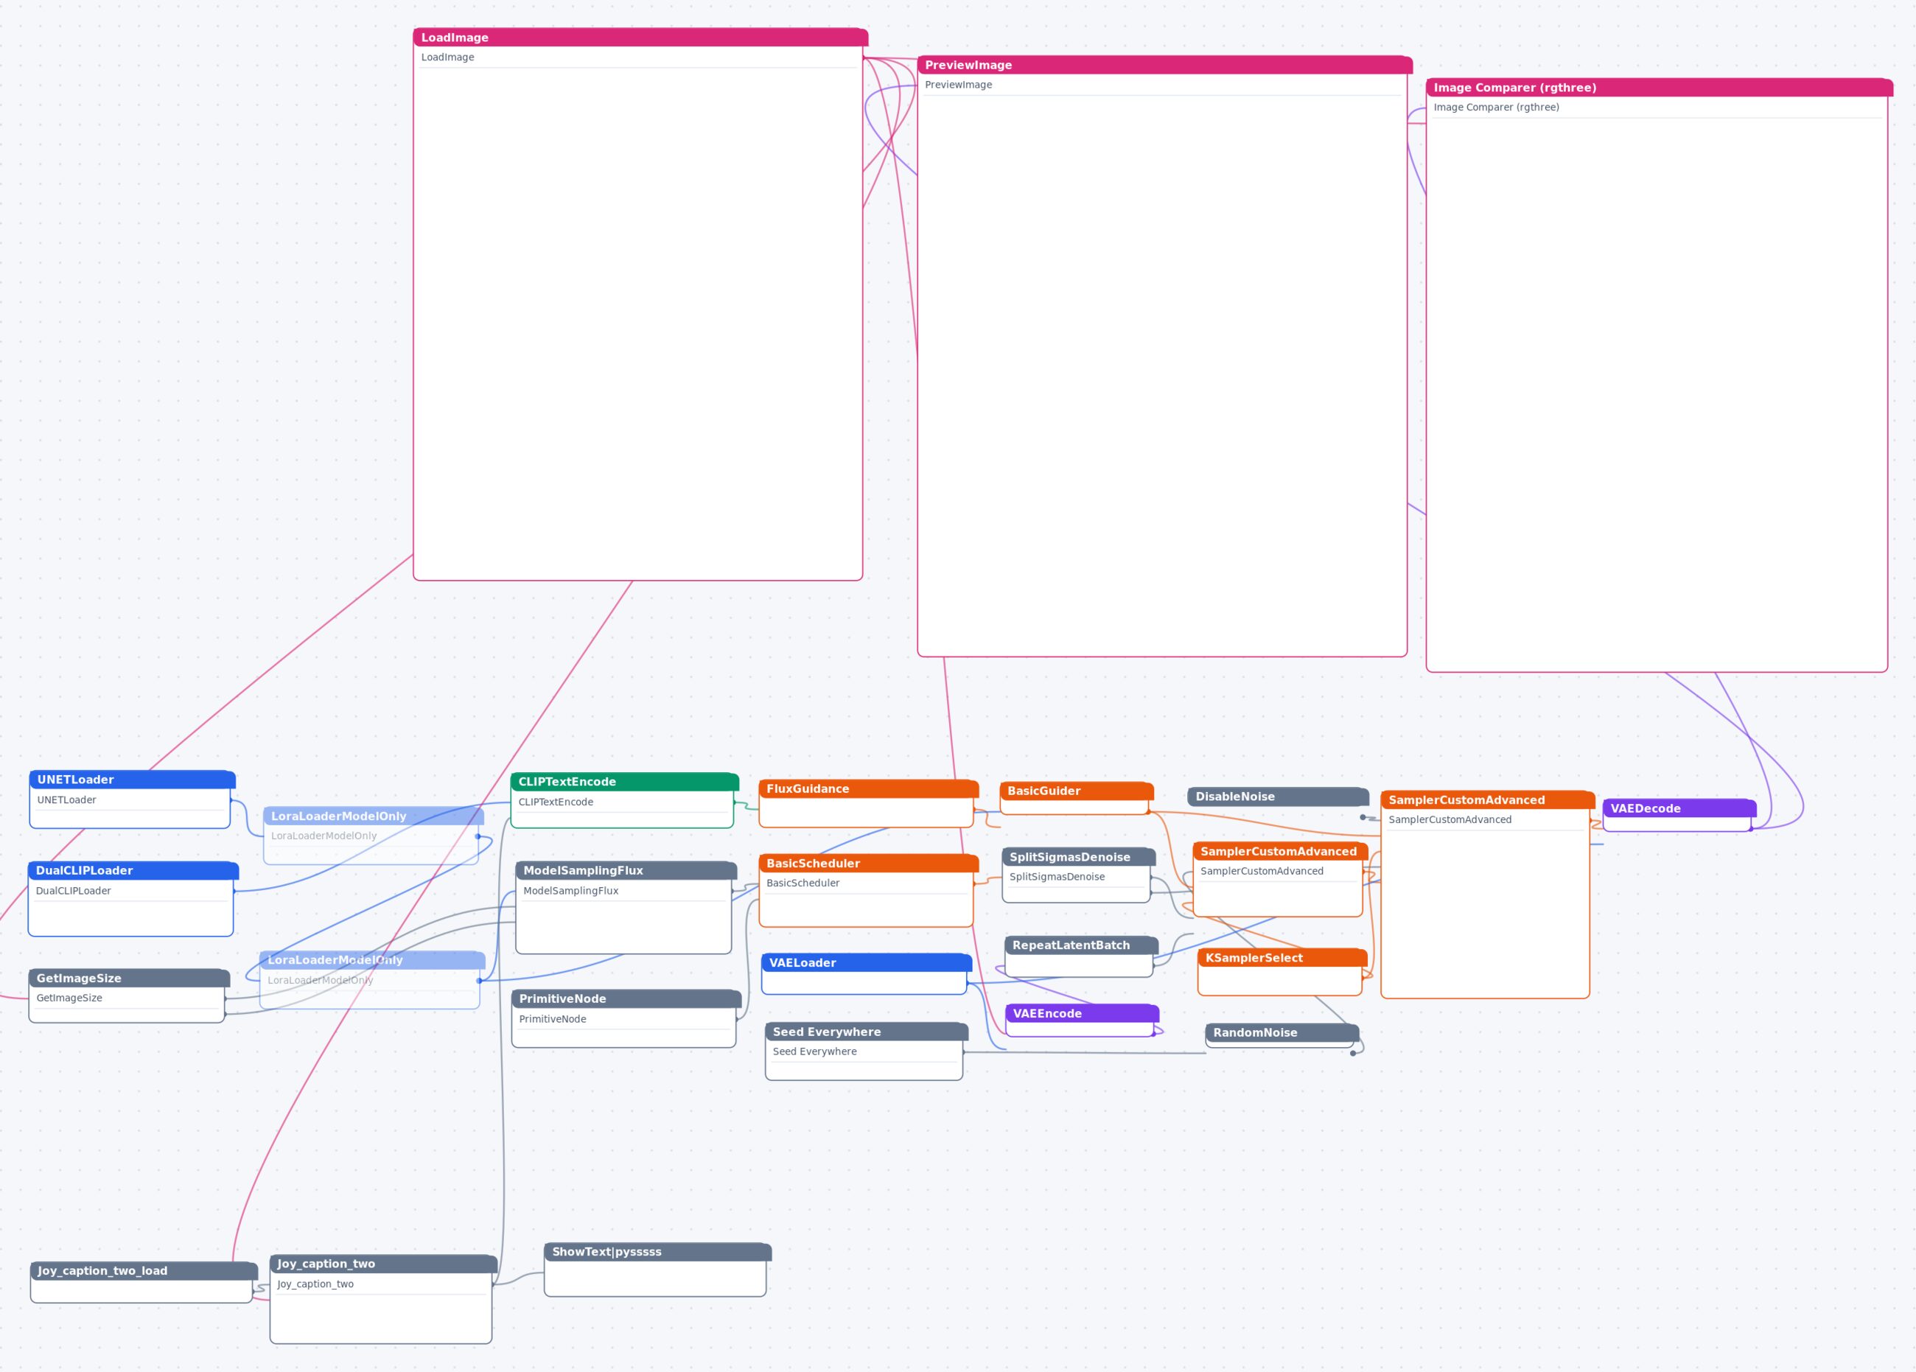Click the output connector dot under DisableNoise
This screenshot has width=1916, height=1372.
tap(1363, 817)
